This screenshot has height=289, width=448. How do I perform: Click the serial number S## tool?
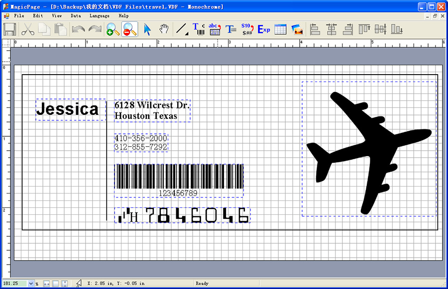click(247, 29)
